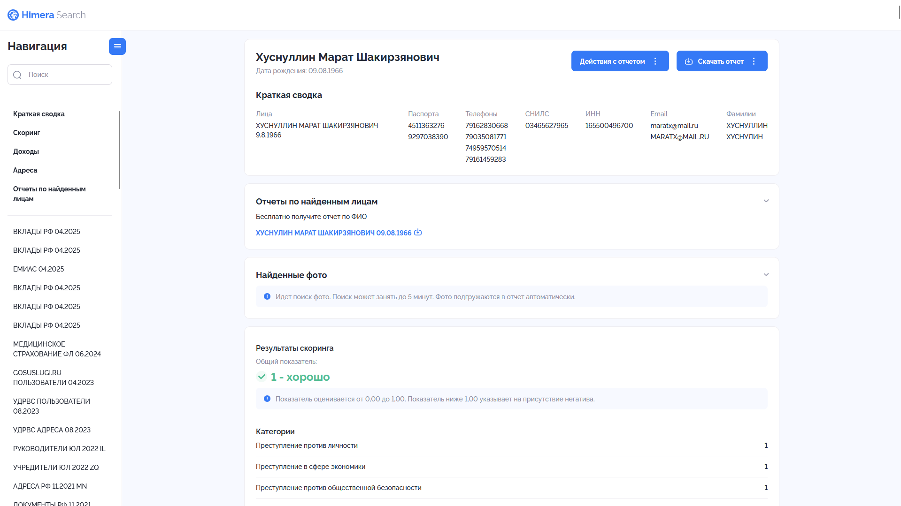Open the ХУСНУЛИН МАРАТ ШАКИРЗЯНОВИЧ 09.08.1966 report link
The height and width of the screenshot is (506, 901).
coord(333,233)
